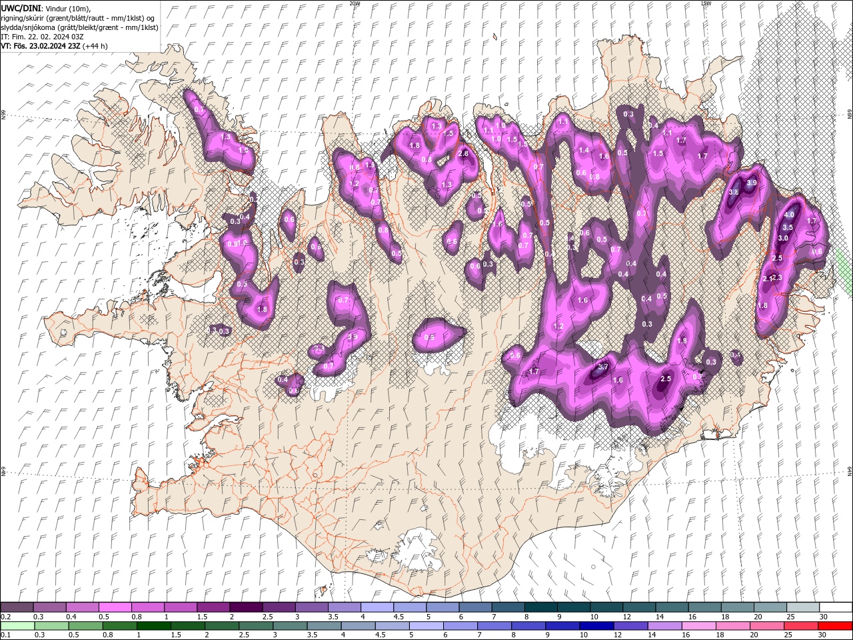Pick the red swatch labeled 30 in rain legend
Image resolution: width=853 pixels, height=640 pixels.
click(835, 626)
